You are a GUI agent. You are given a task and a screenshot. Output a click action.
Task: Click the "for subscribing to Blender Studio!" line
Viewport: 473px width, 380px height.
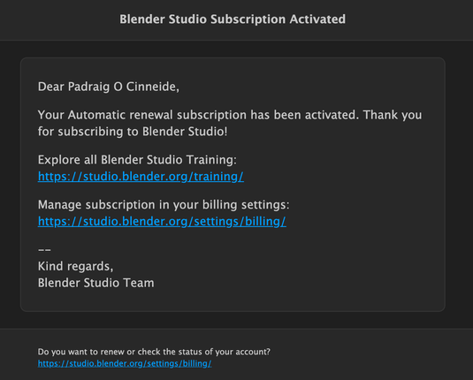click(133, 132)
